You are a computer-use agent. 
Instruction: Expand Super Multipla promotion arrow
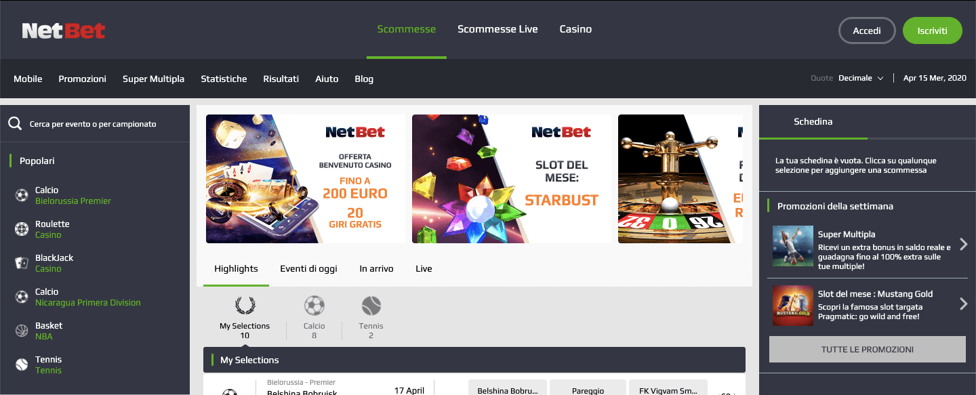point(963,245)
